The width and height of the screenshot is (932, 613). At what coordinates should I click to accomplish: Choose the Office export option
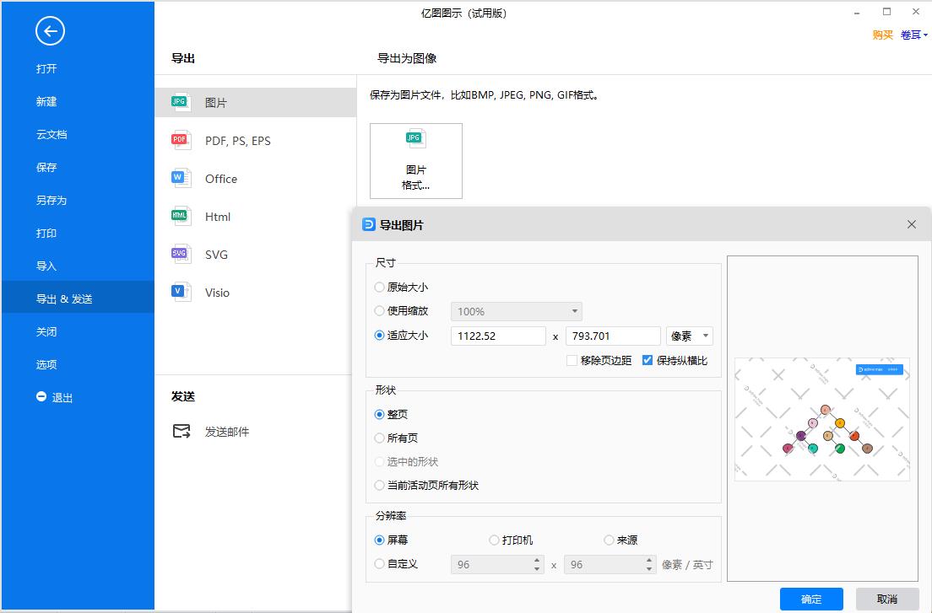[221, 179]
